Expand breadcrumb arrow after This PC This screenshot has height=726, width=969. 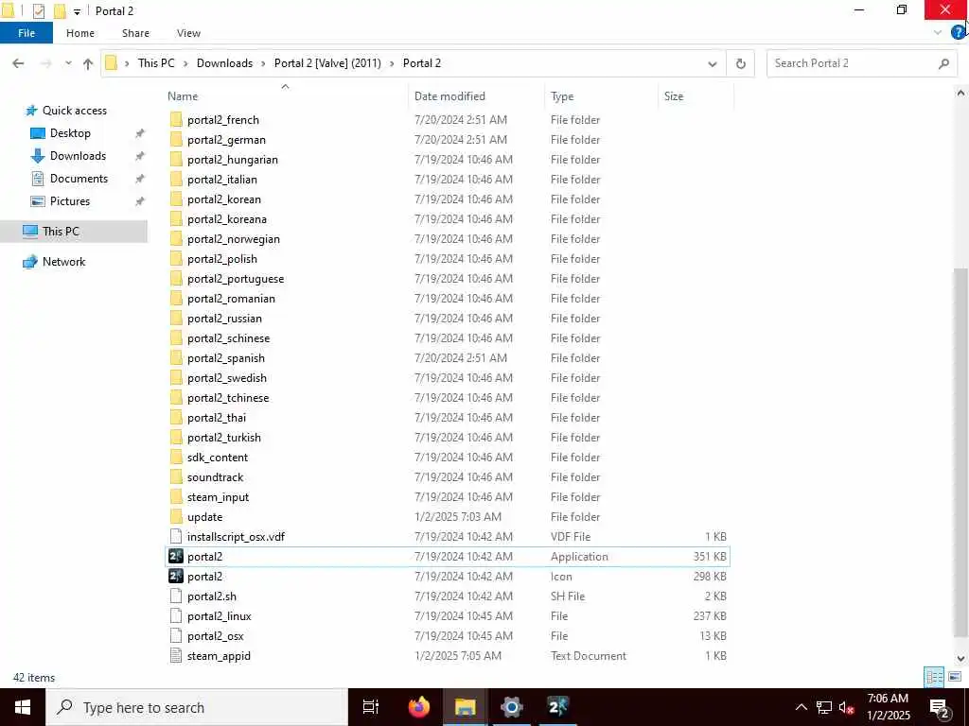[185, 63]
